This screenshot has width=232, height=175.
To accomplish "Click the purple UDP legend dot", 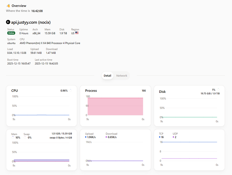I will [173, 137].
